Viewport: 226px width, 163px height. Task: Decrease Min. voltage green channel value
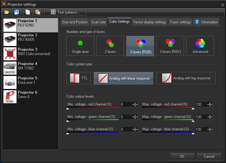135,118
